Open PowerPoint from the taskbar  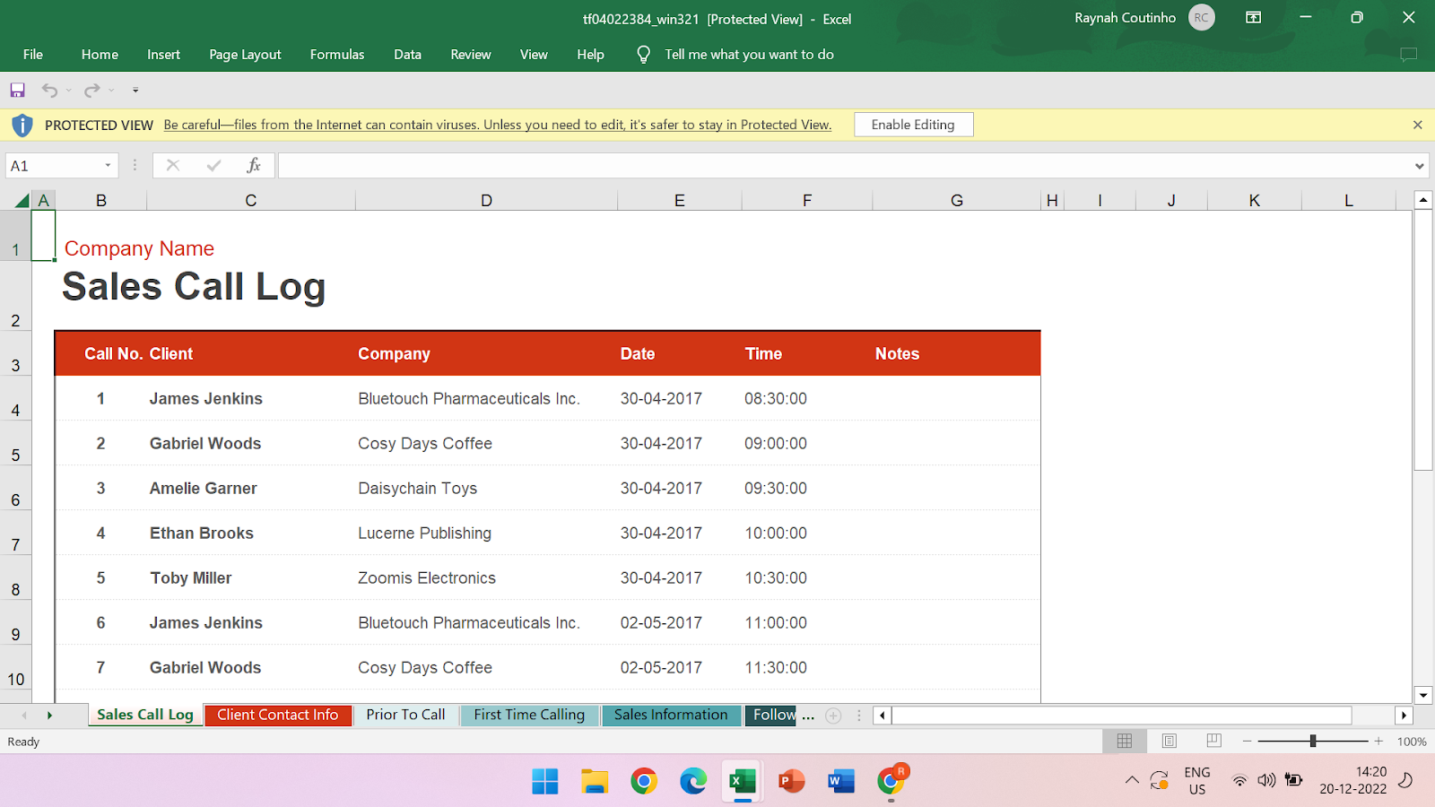tap(791, 781)
